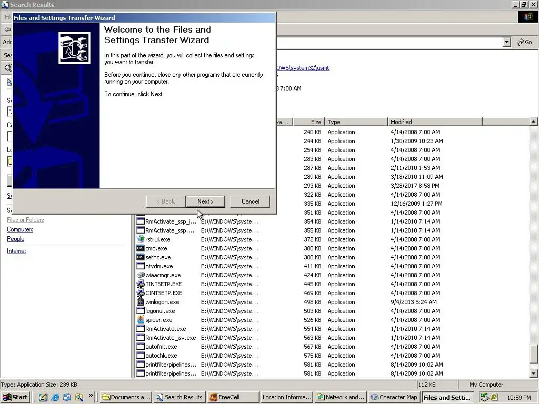The height and width of the screenshot is (404, 539).
Task: Select the CINTSETP.EXE icon
Action: pos(140,293)
